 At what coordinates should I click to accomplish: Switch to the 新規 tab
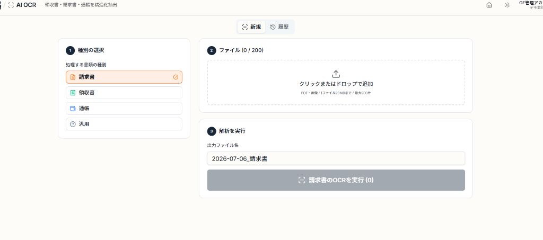(x=251, y=27)
